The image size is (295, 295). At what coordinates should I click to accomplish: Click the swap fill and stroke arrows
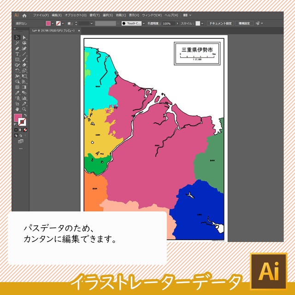(x=25, y=115)
